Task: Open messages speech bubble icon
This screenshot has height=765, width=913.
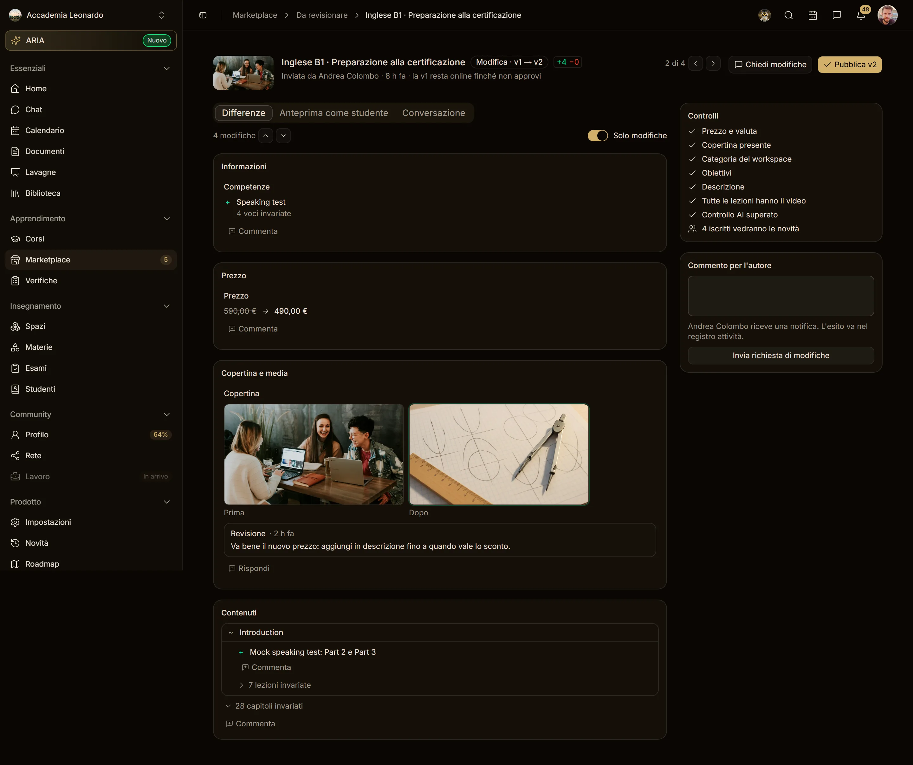Action: point(837,15)
